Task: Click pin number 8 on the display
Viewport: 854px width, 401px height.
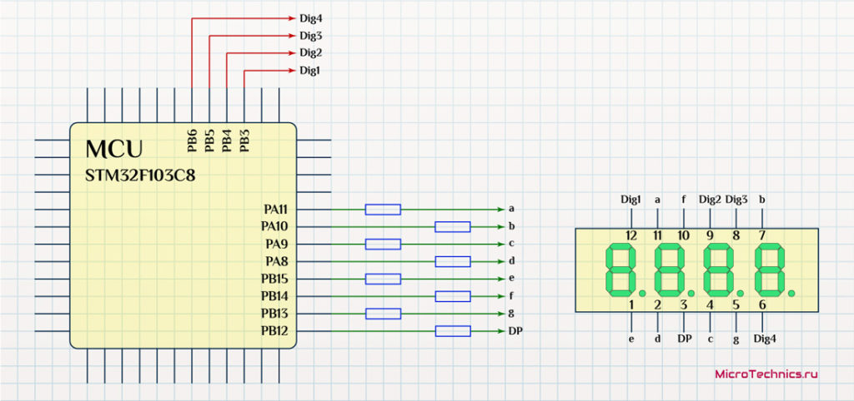Action: (736, 235)
